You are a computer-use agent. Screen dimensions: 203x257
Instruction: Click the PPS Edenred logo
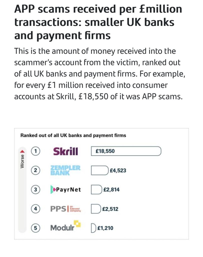tap(66, 209)
